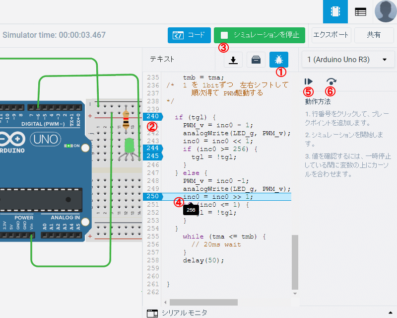Stop the simulation with シミュレーションを停止

(260, 35)
